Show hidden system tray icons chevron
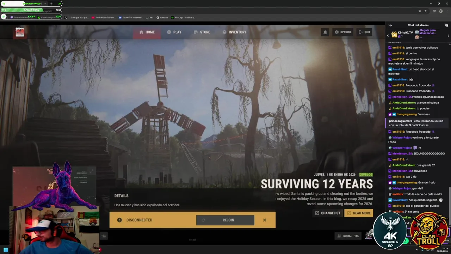The width and height of the screenshot is (451, 254). coord(417,250)
